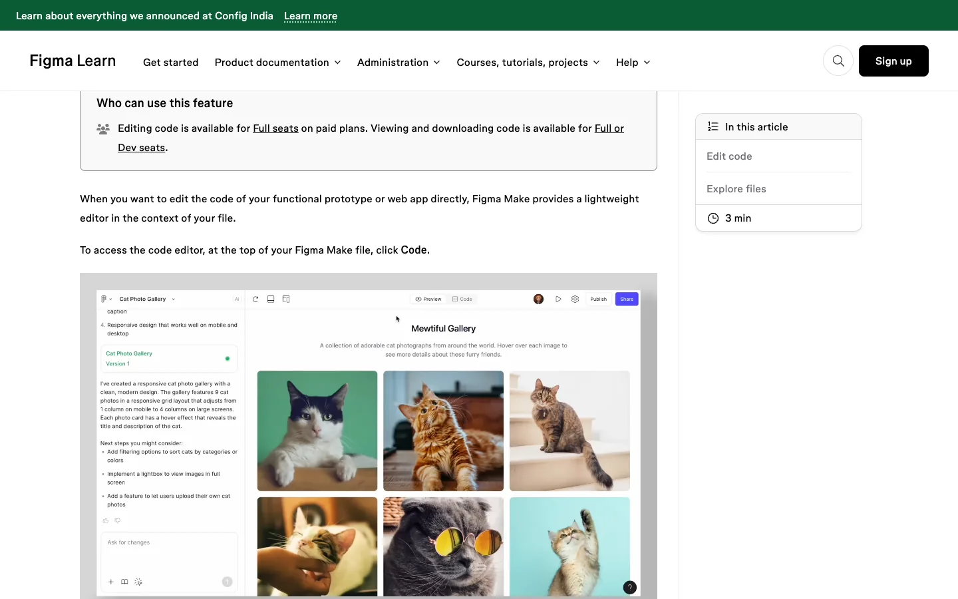Image resolution: width=958 pixels, height=599 pixels.
Task: Follow the Learn more link in the banner
Action: (311, 16)
